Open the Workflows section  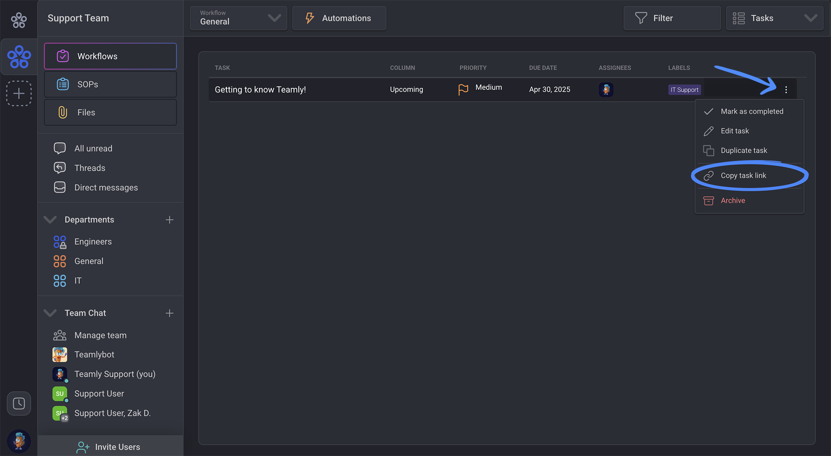click(110, 56)
